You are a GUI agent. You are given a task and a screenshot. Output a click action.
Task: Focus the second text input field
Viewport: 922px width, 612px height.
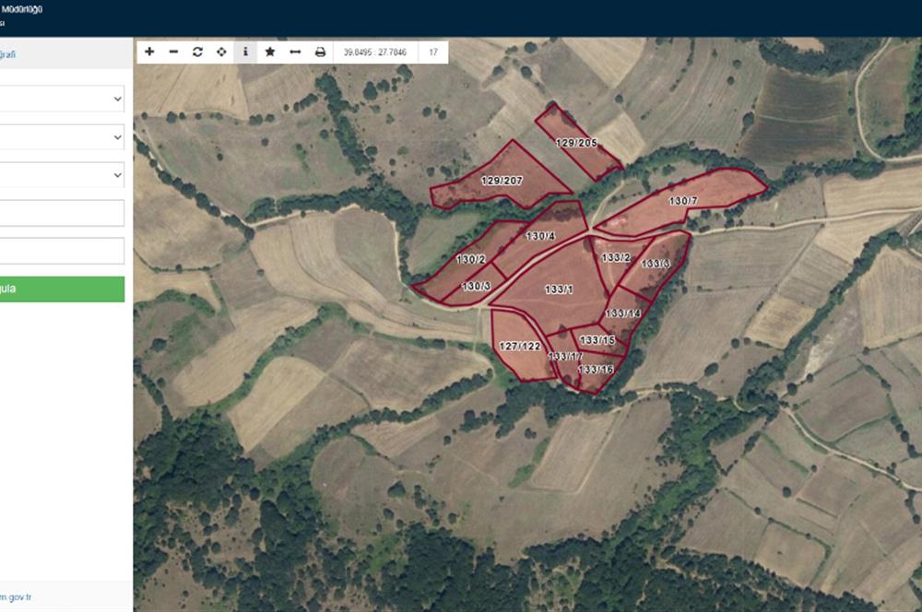(61, 251)
